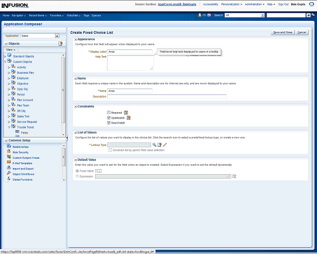Open the Administration menu

tap(255, 4)
